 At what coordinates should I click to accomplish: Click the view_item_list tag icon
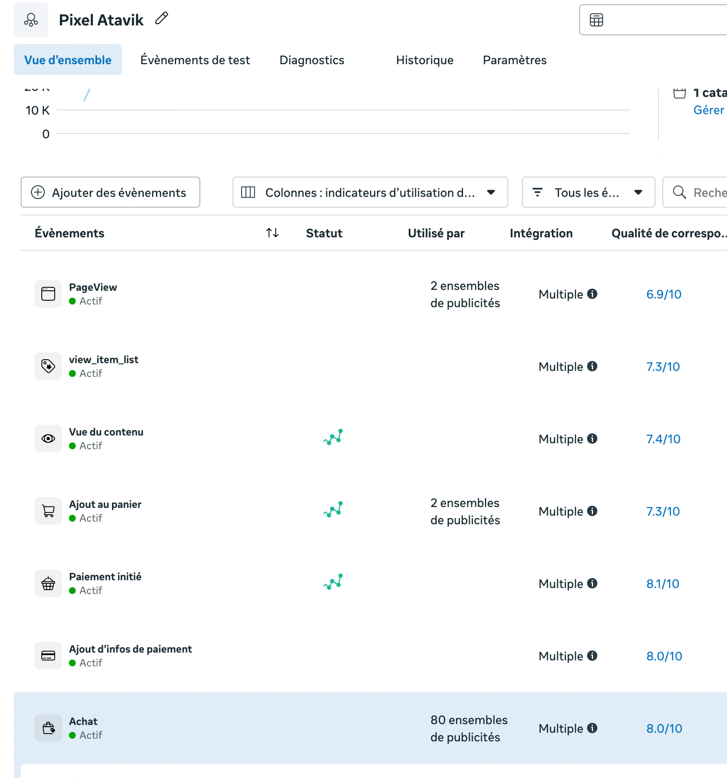[48, 366]
